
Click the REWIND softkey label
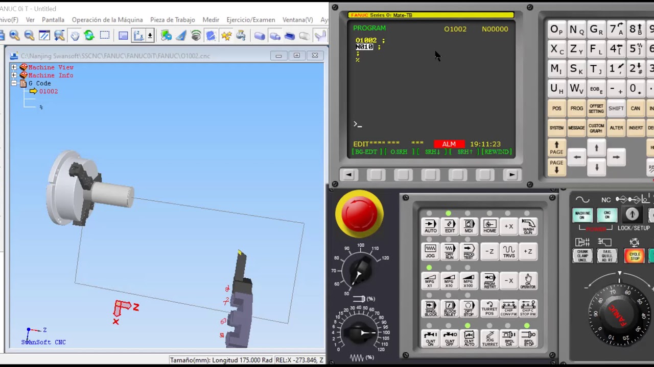click(497, 152)
